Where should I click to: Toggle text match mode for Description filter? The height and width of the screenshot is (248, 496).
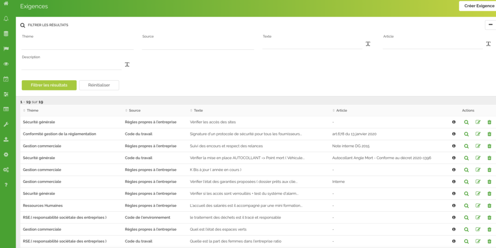coord(127,65)
